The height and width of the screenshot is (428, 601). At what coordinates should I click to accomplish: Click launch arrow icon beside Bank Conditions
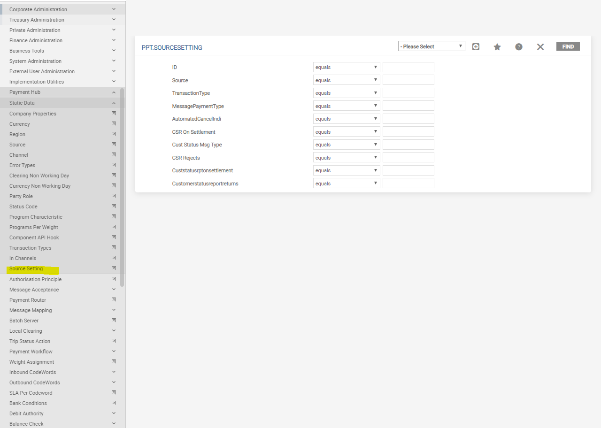click(x=114, y=403)
